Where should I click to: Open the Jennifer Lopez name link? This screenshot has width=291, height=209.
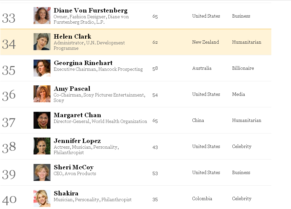click(x=77, y=141)
